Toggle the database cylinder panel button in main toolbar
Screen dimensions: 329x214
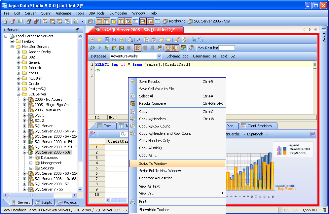tap(114, 21)
